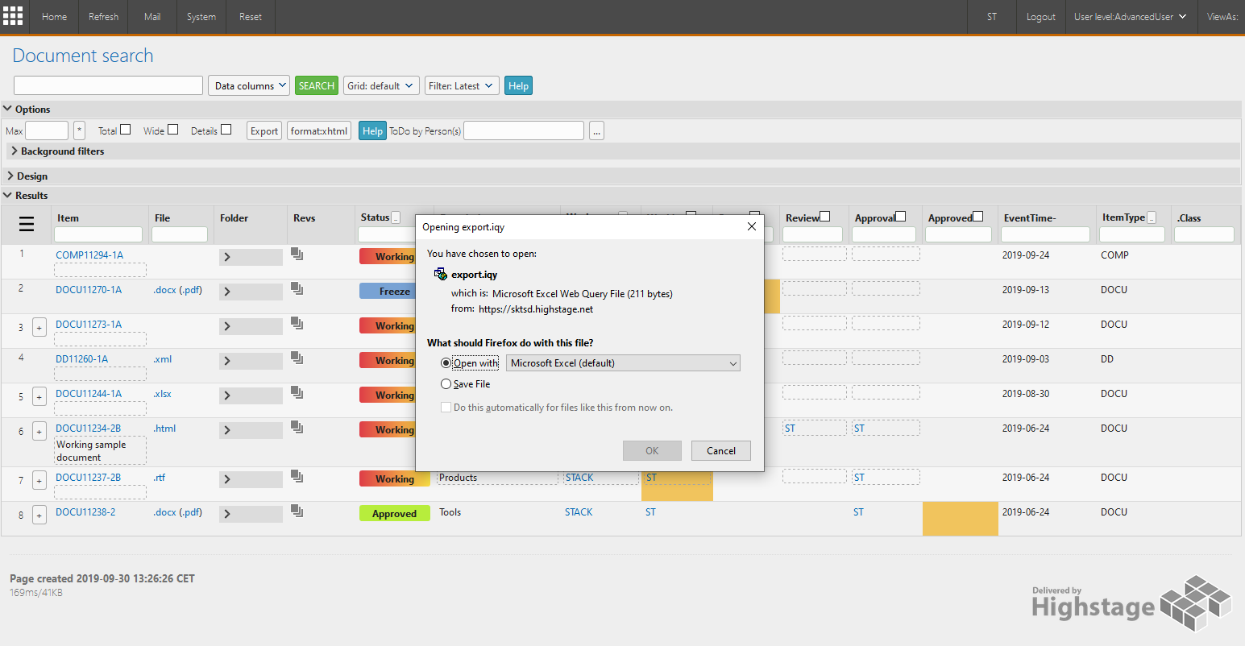Screen dimensions: 1245x646
Task: Collapse the Options section
Action: (27, 109)
